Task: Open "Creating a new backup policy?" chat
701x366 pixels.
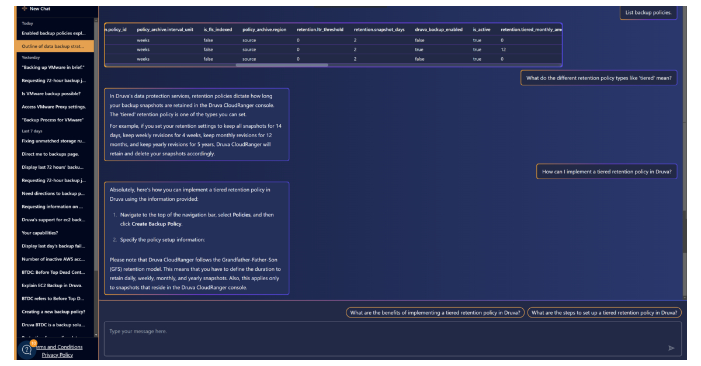Action: [x=54, y=312]
